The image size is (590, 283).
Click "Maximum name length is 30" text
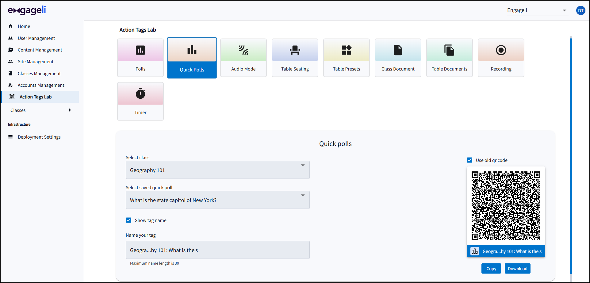155,263
